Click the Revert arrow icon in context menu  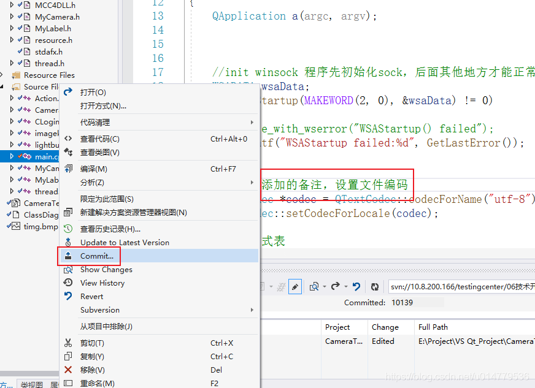point(69,296)
